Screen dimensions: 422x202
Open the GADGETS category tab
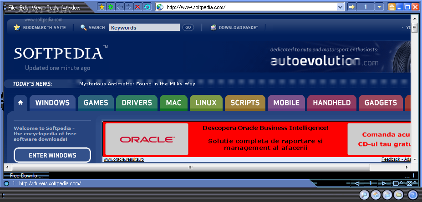[381, 103]
